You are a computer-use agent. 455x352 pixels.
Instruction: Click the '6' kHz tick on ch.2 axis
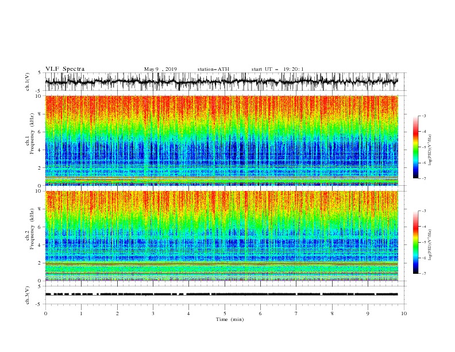tap(40, 227)
